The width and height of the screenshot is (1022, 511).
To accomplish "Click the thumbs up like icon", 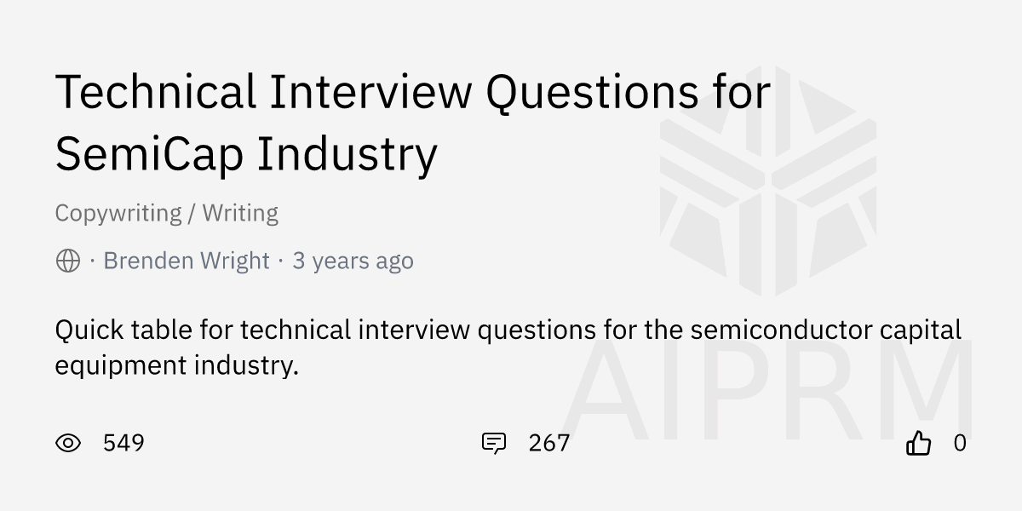I will (x=918, y=443).
